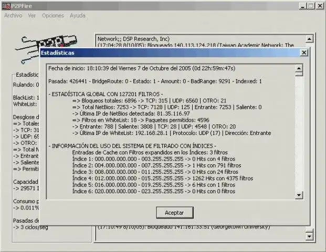Click the Estadísticas scrollbar thumb

click(299, 74)
